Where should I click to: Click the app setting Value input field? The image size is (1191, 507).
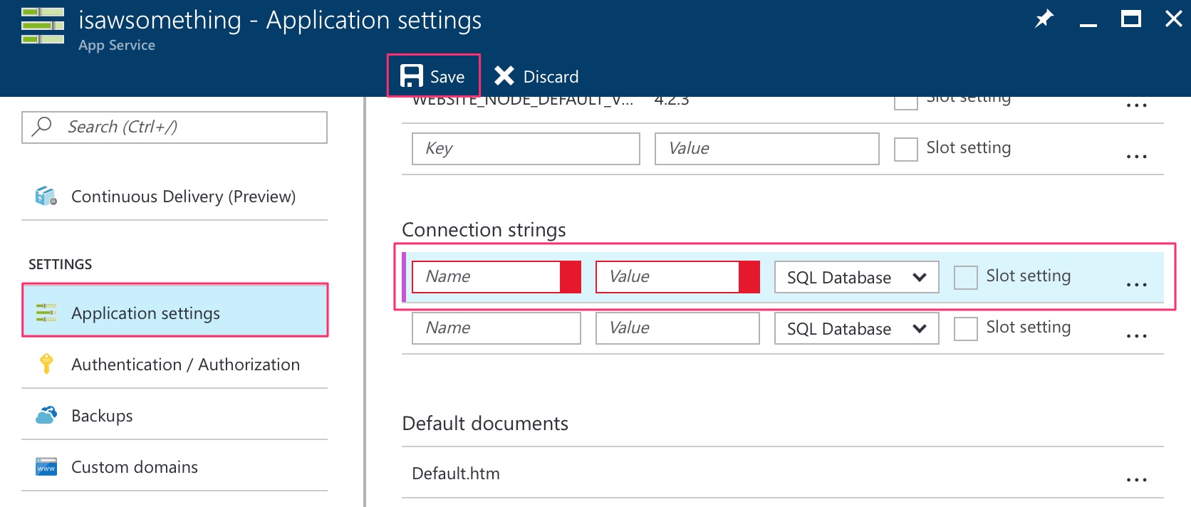pos(767,149)
